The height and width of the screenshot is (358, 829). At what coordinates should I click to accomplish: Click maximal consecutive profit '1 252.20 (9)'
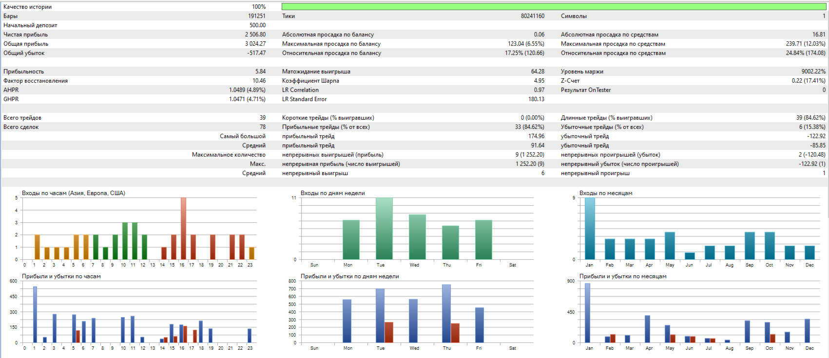(x=530, y=164)
